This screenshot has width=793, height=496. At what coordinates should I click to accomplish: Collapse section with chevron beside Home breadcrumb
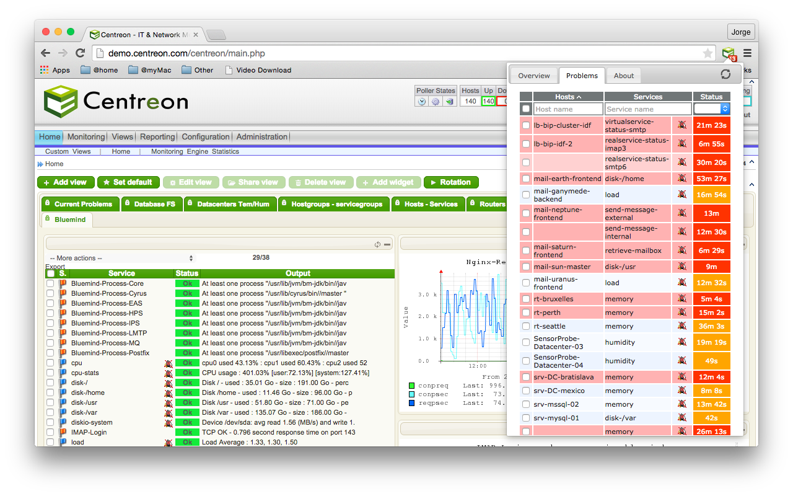point(751,162)
